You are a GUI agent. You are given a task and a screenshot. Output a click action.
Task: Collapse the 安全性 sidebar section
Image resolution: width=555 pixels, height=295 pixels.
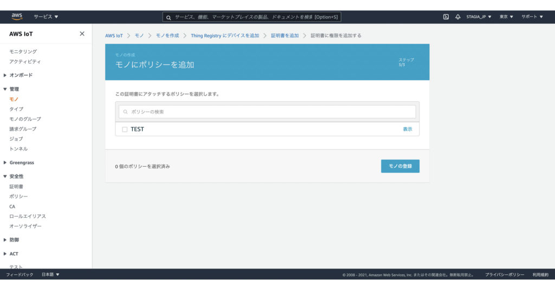coord(16,176)
